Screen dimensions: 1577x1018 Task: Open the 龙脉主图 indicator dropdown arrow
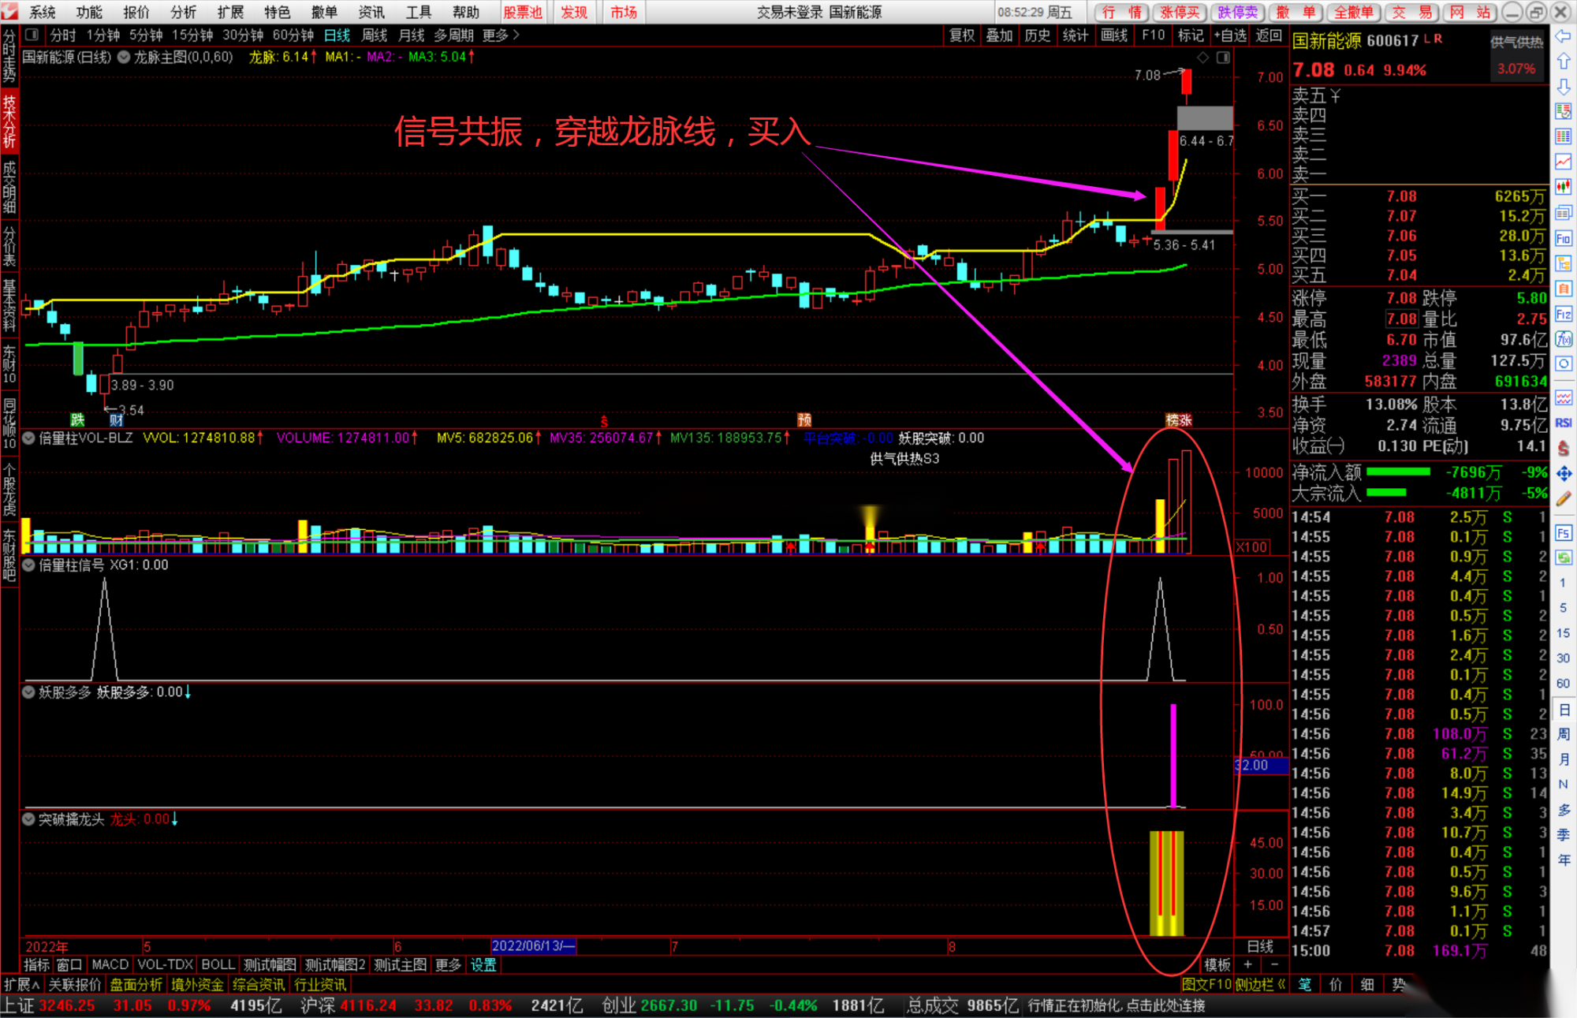coord(124,58)
